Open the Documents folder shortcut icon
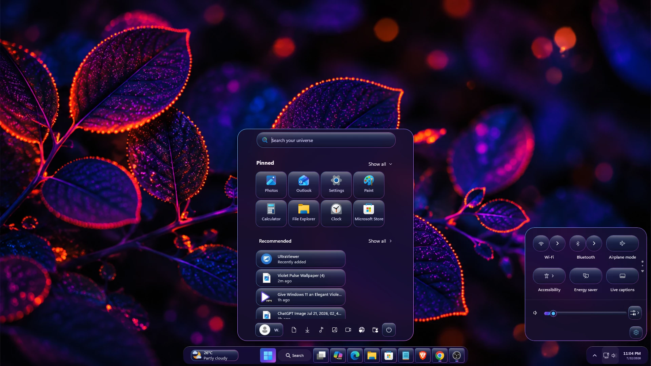The width and height of the screenshot is (651, 366). click(294, 330)
